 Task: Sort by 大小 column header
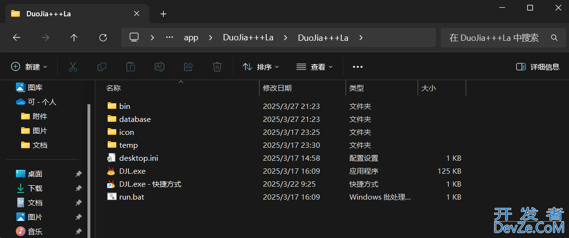click(429, 88)
